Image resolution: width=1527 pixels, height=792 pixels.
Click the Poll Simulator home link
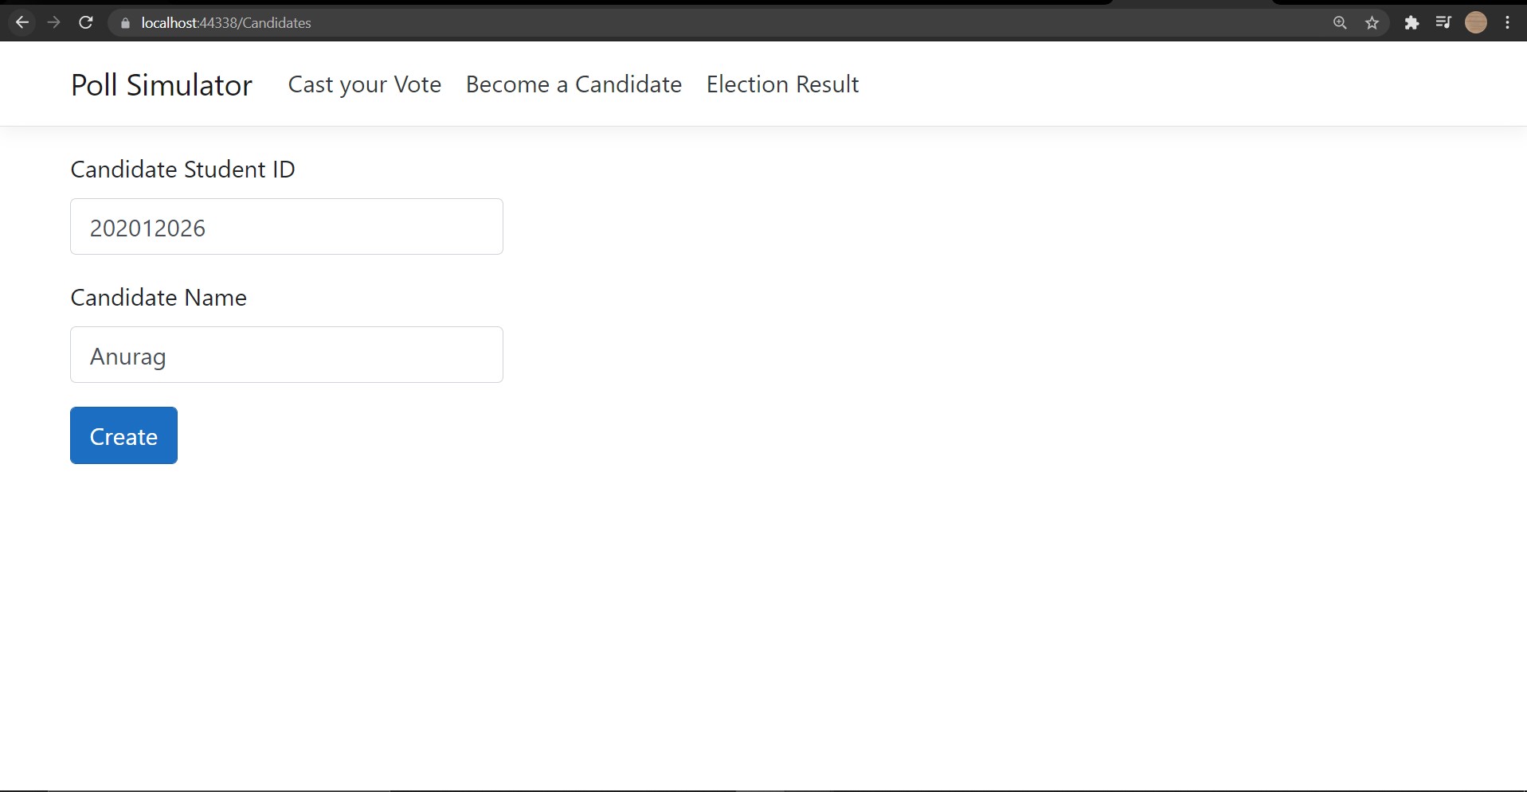pyautogui.click(x=160, y=84)
